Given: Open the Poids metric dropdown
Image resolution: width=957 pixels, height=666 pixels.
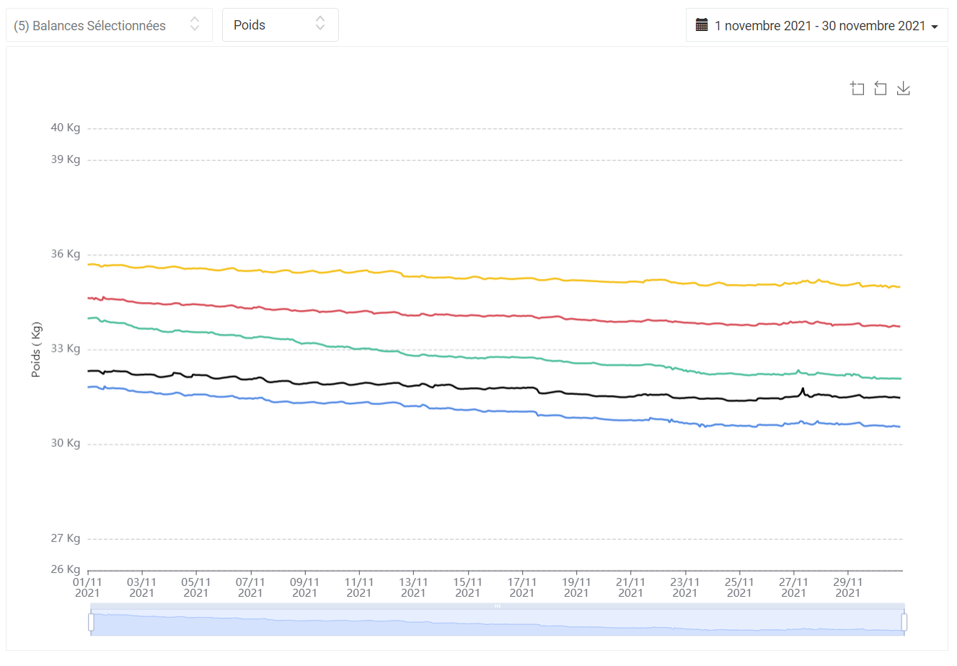Looking at the screenshot, I should click(280, 25).
